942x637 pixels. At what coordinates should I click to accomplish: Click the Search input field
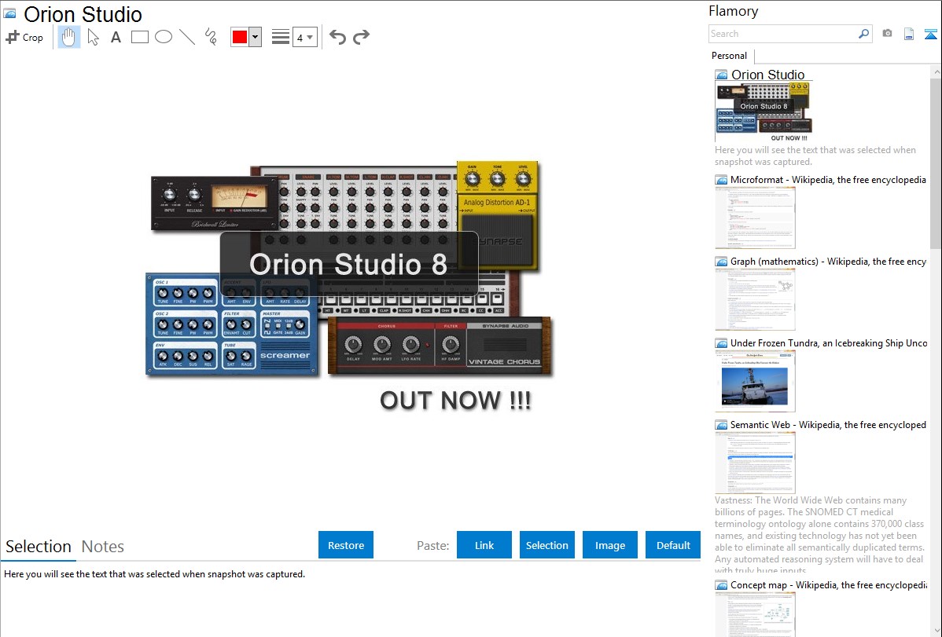[783, 34]
